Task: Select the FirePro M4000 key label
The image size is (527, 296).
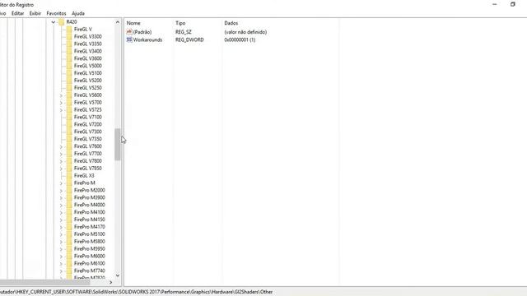Action: (x=90, y=205)
